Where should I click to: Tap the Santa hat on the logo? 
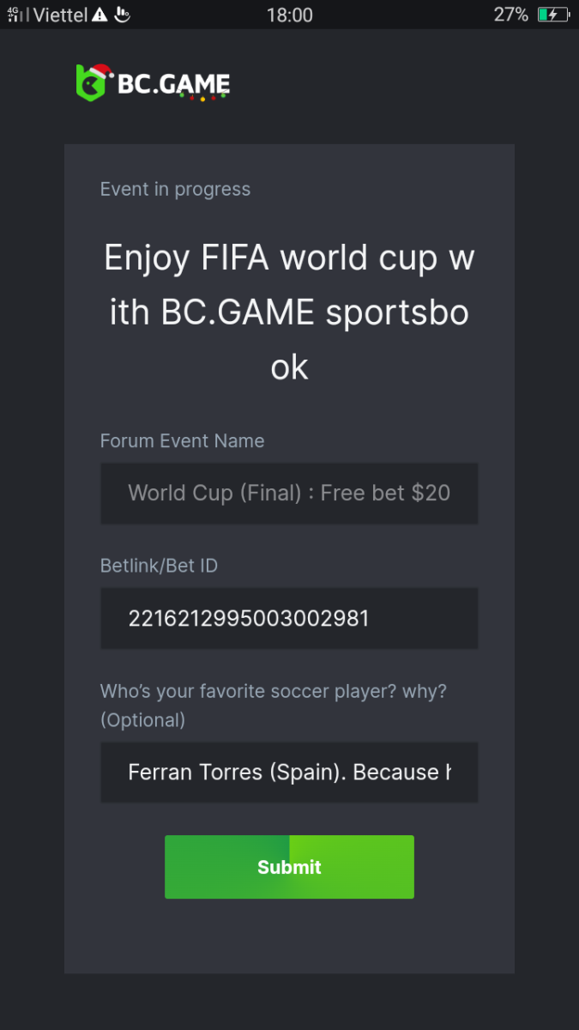coord(101,71)
